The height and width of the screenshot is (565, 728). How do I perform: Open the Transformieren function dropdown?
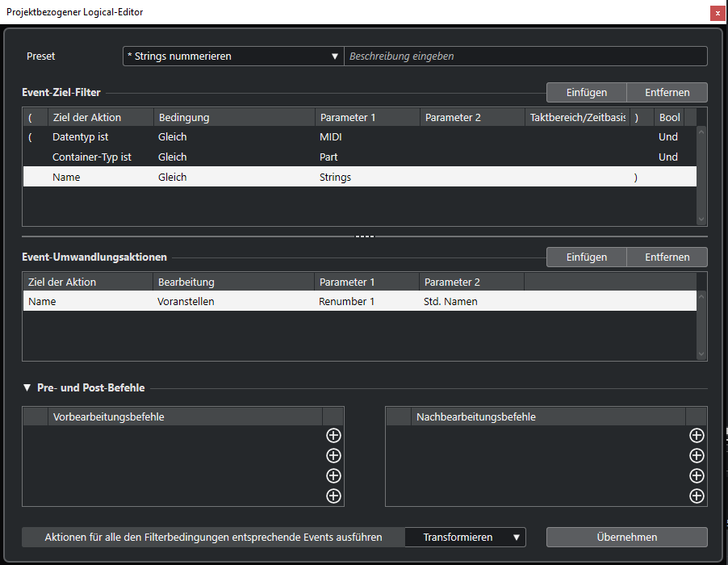[465, 537]
